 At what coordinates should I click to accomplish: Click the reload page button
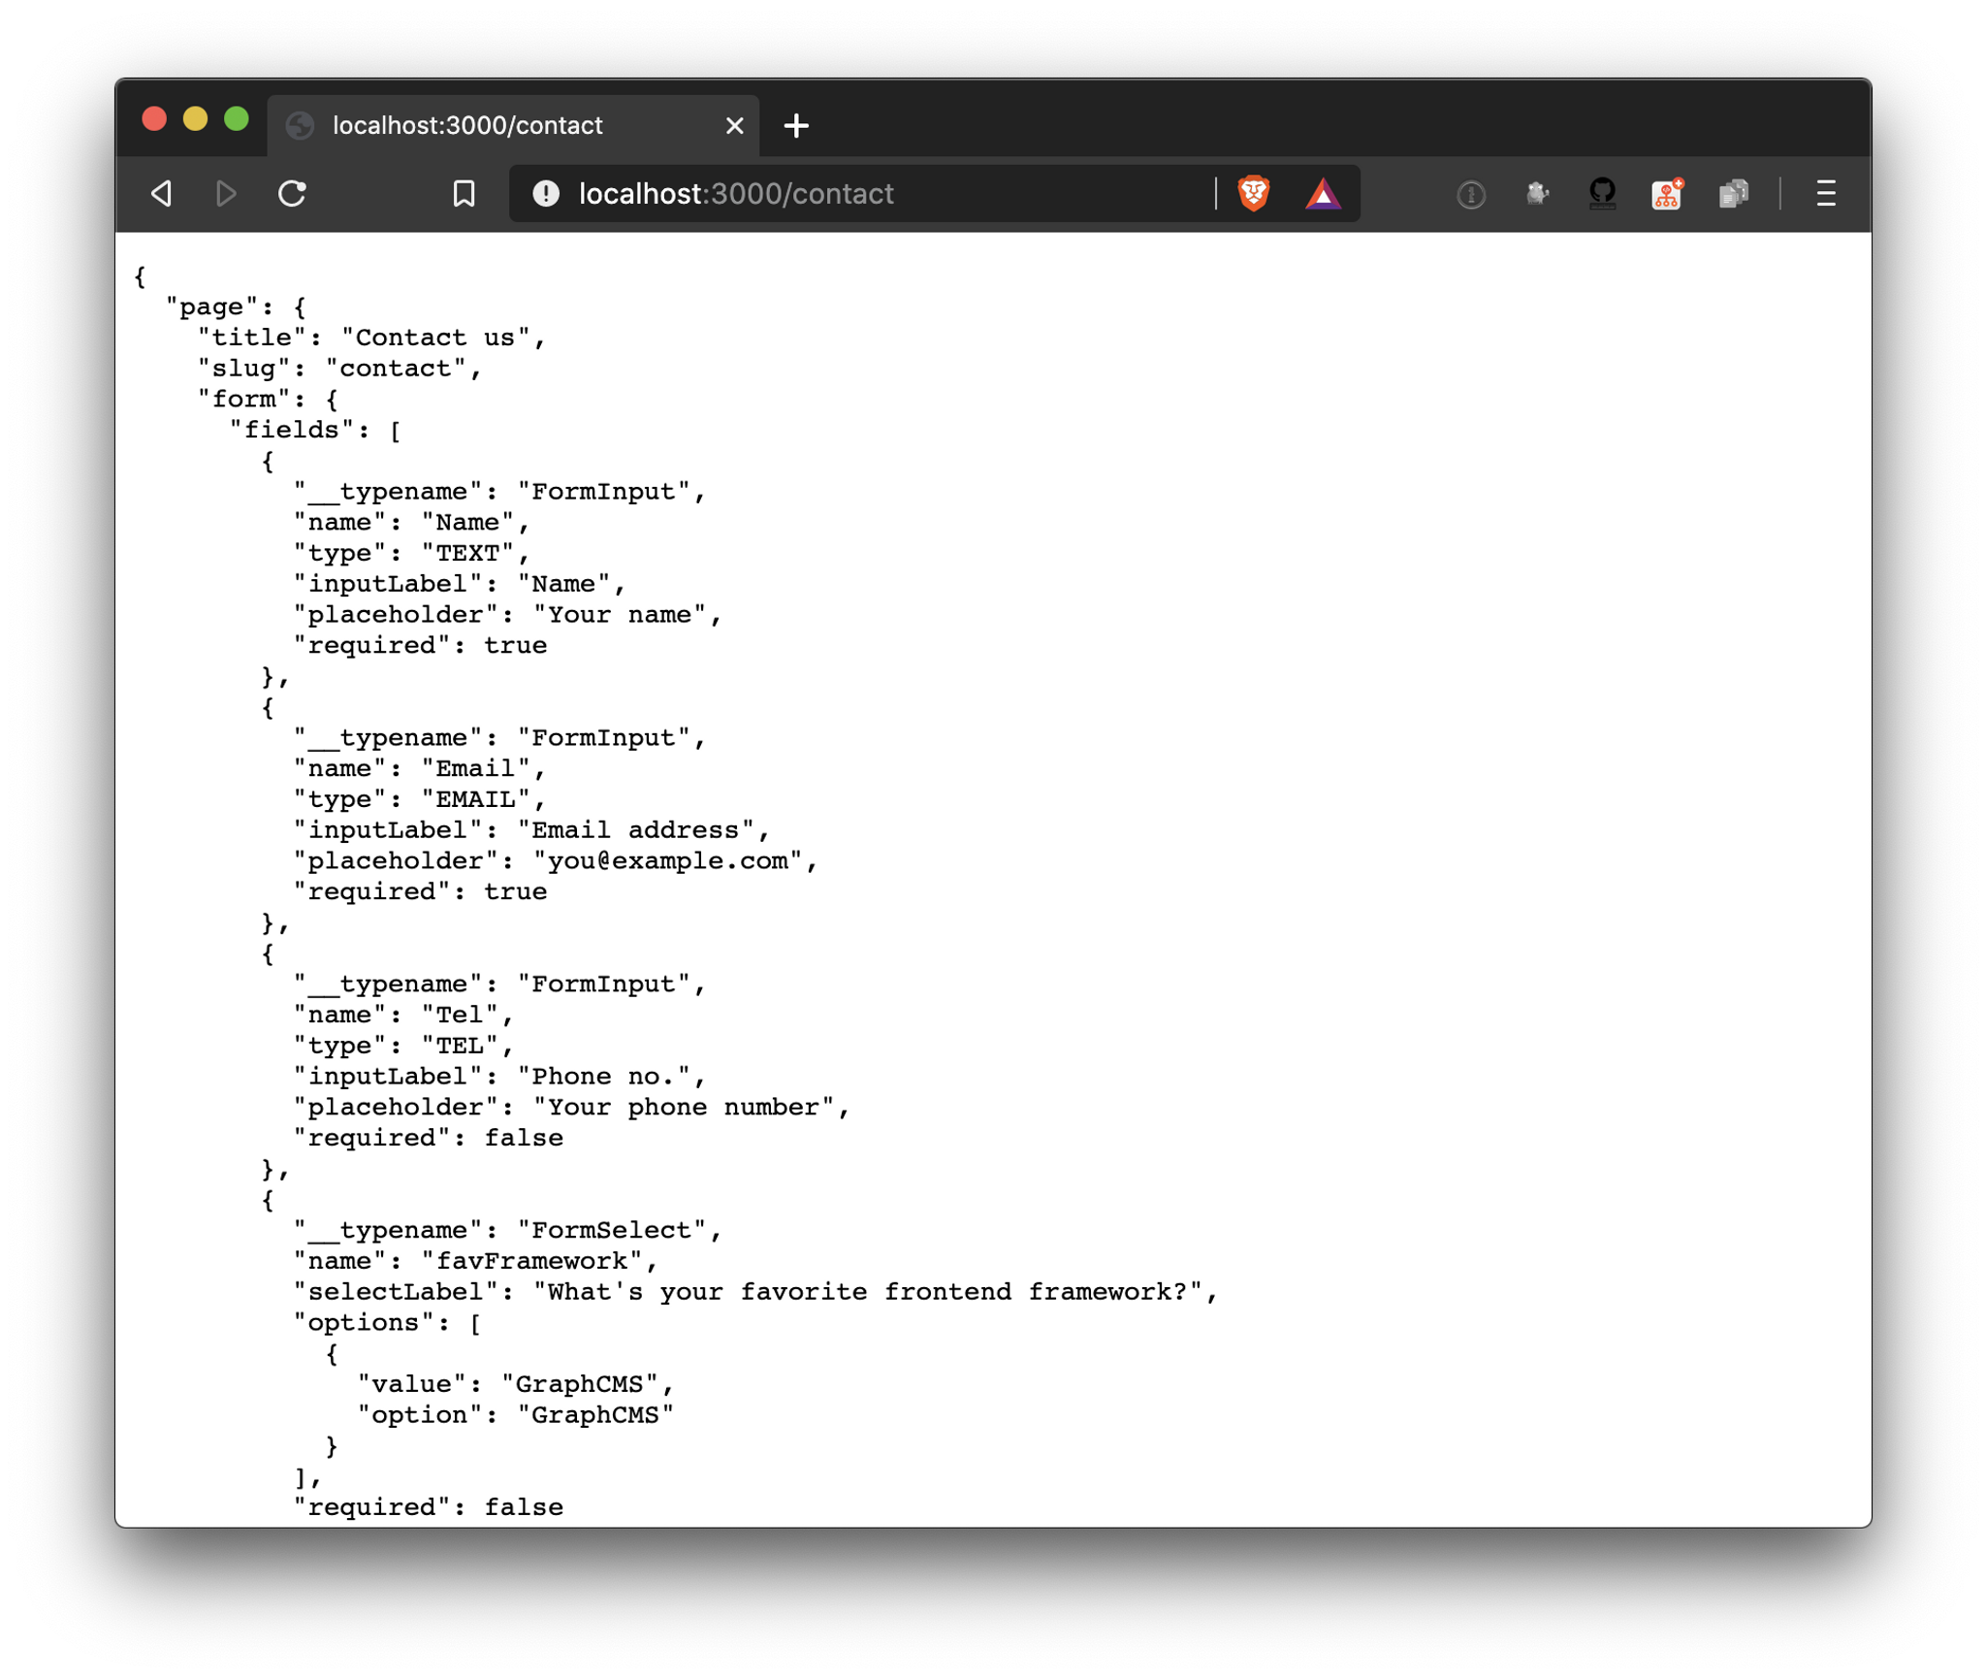click(292, 193)
